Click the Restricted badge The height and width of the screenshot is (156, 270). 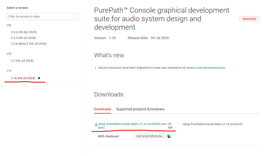pos(249,19)
